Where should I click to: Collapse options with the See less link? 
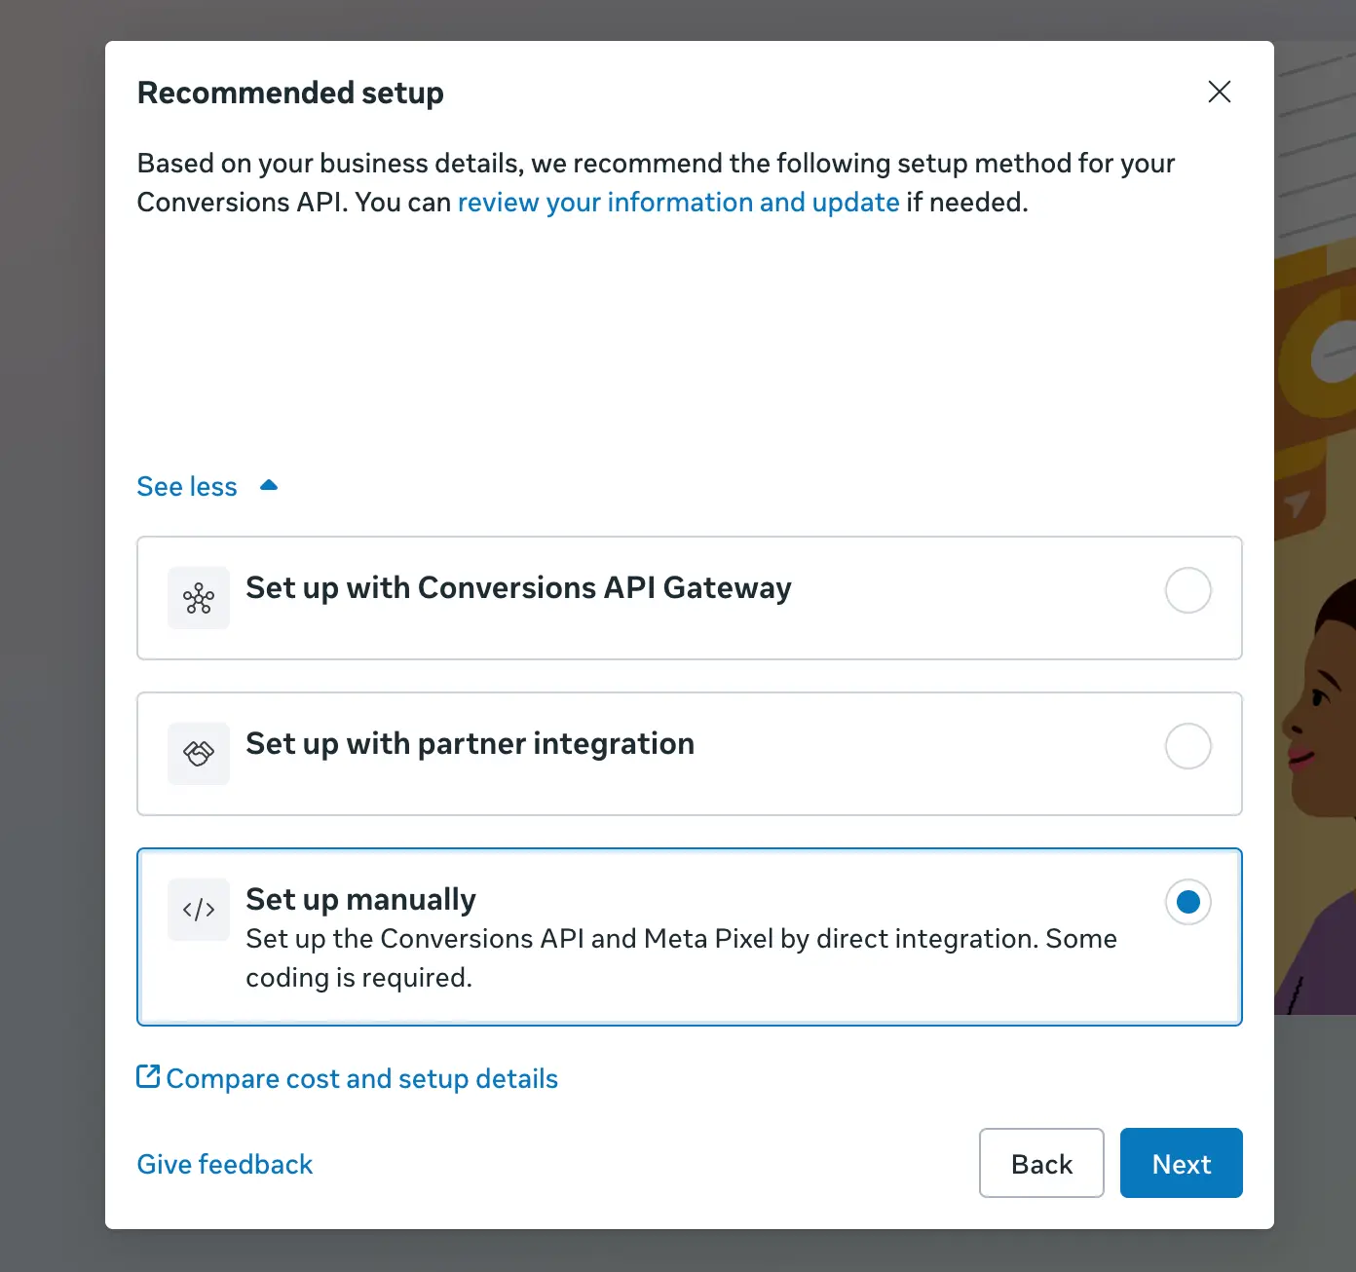(x=187, y=486)
